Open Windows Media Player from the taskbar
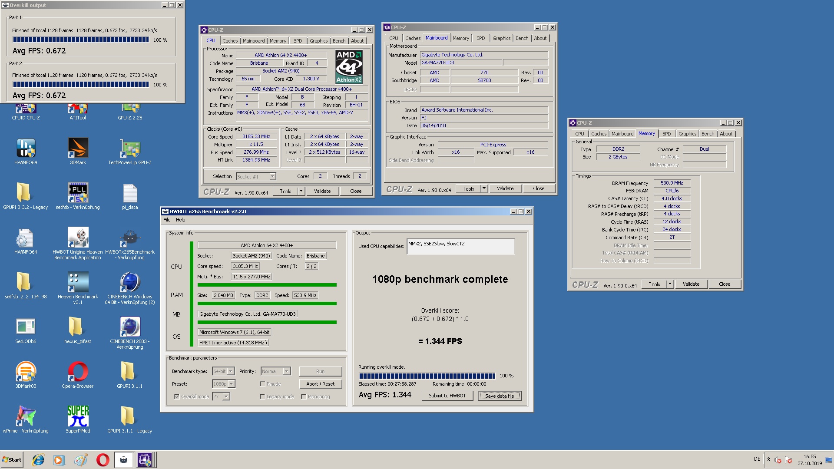 click(x=59, y=460)
